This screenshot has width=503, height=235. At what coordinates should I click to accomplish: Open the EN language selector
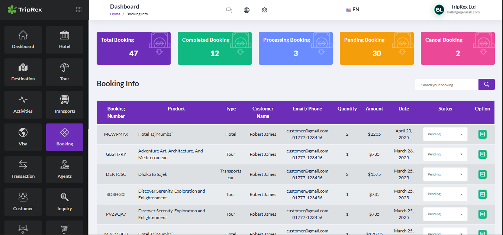click(352, 10)
